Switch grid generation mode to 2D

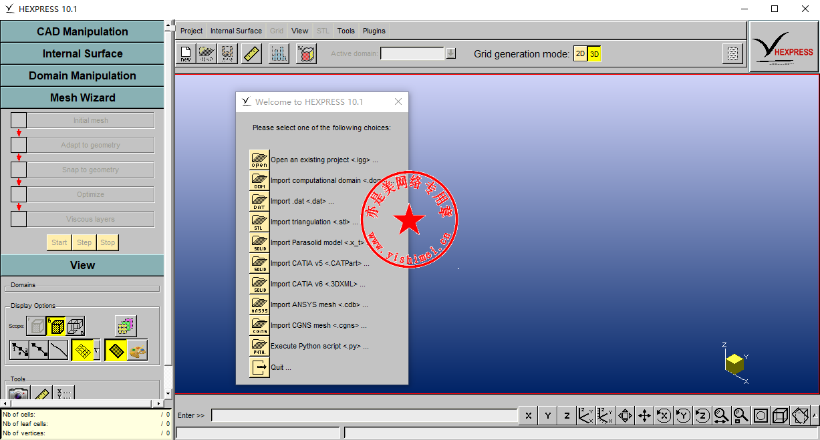[x=580, y=54]
